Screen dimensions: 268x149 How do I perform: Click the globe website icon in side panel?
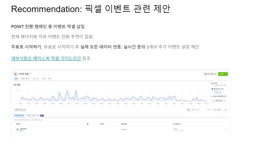pyautogui.click(x=213, y=89)
